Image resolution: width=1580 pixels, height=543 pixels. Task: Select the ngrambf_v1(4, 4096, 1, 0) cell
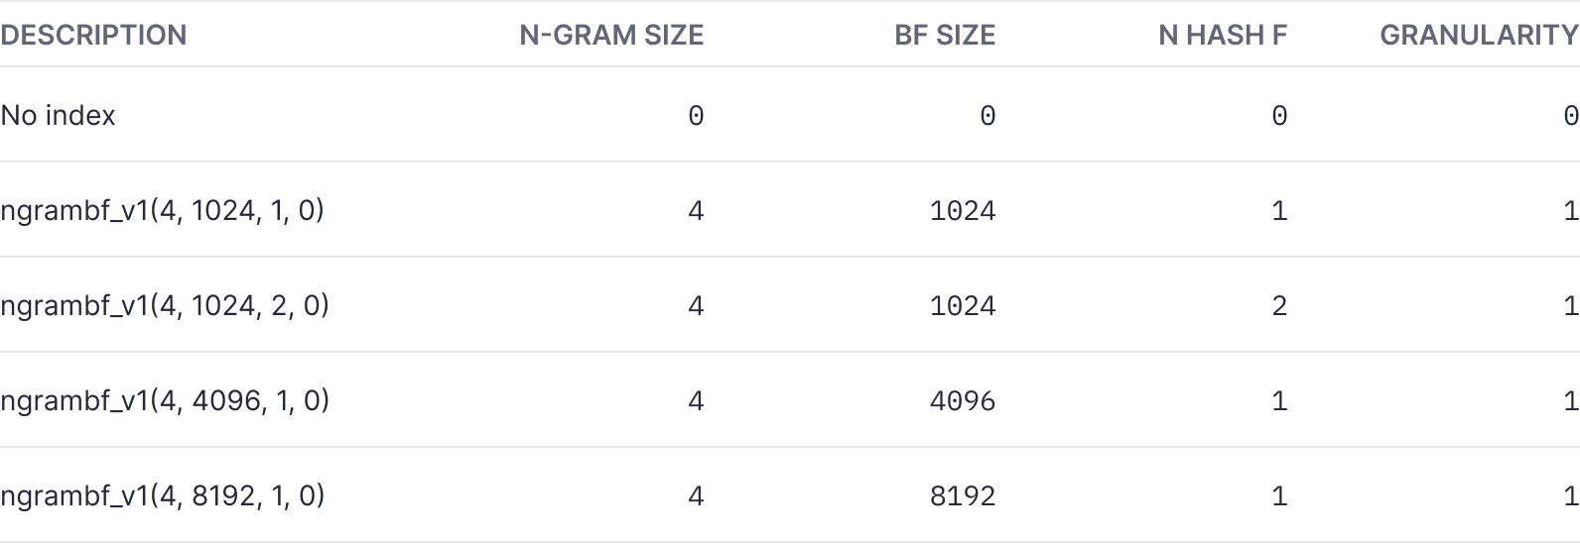coord(165,400)
